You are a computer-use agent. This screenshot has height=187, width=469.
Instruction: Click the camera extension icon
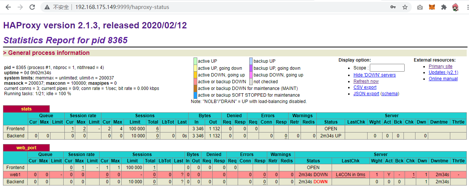click(420, 7)
